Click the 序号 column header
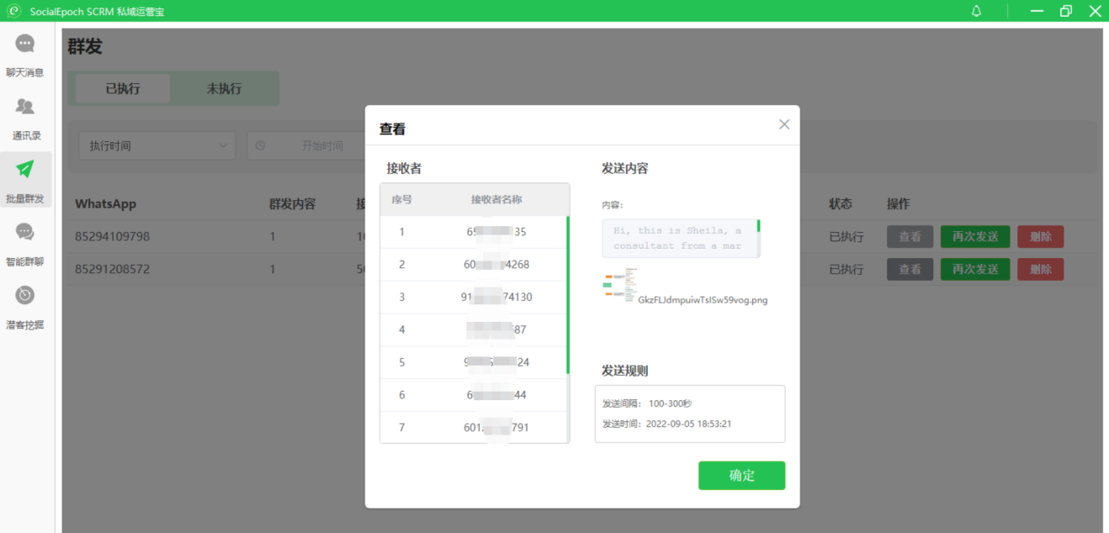 [x=401, y=199]
